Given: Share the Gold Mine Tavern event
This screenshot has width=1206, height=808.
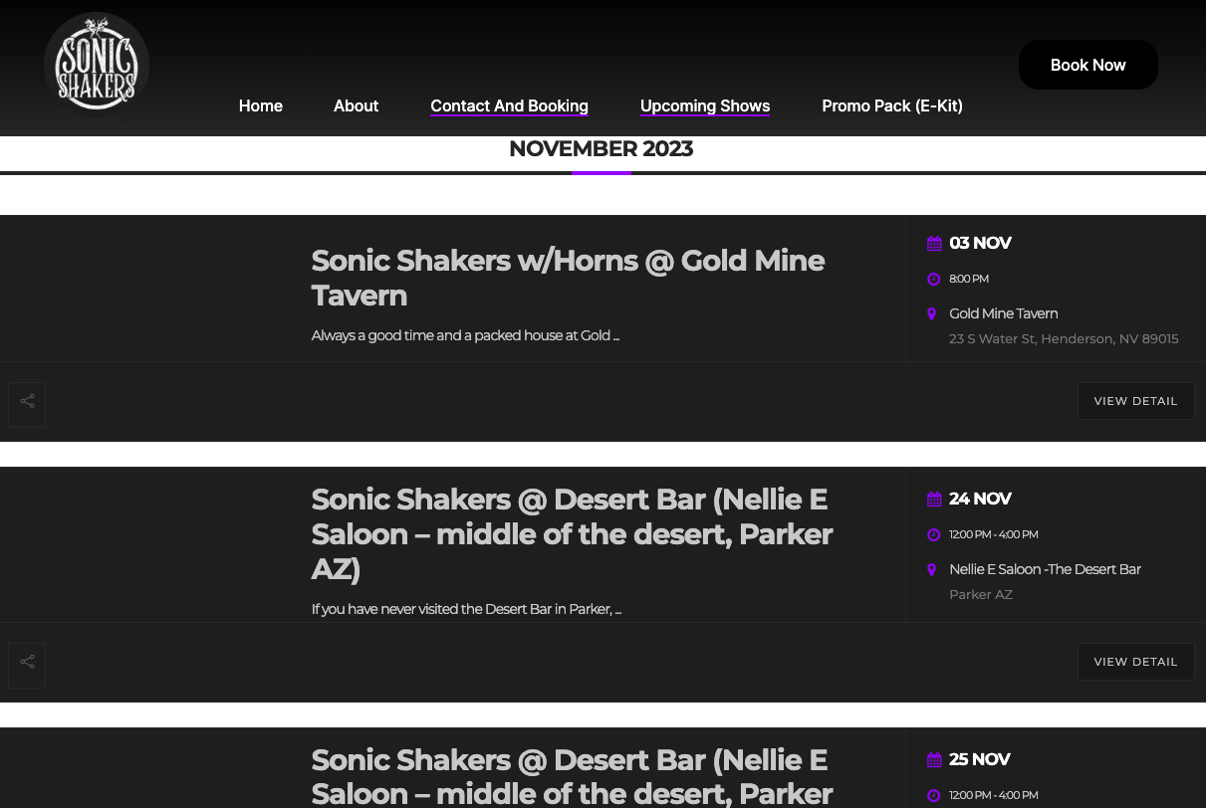Looking at the screenshot, I should pyautogui.click(x=27, y=405).
